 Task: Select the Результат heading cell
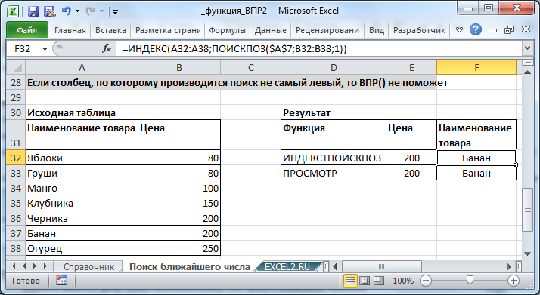pos(334,112)
